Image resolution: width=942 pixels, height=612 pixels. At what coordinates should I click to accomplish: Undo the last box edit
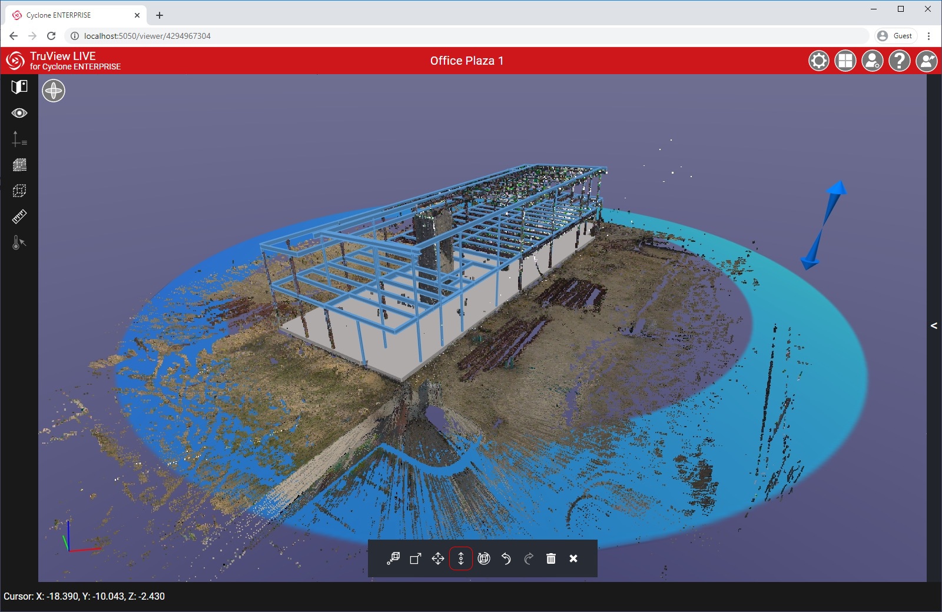(x=506, y=558)
